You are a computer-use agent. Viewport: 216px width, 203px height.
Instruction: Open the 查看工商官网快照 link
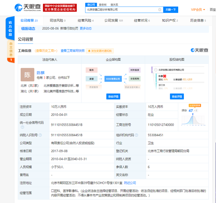tap(73, 51)
